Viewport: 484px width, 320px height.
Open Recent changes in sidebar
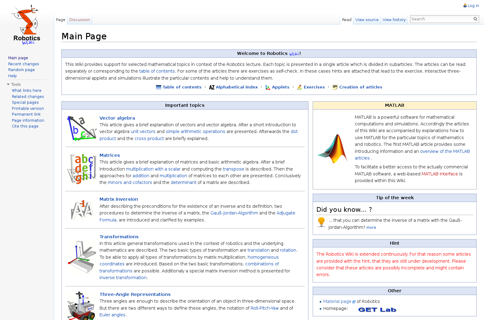pos(24,64)
